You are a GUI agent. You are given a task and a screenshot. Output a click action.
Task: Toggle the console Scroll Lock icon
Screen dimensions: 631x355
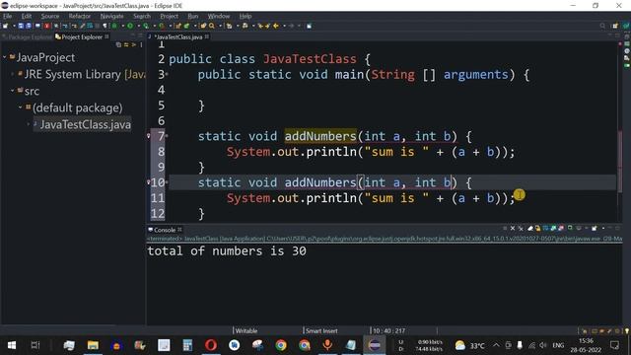point(537,228)
